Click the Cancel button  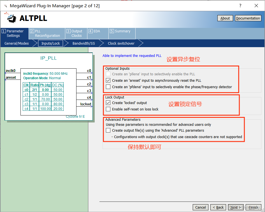[x=201, y=207]
